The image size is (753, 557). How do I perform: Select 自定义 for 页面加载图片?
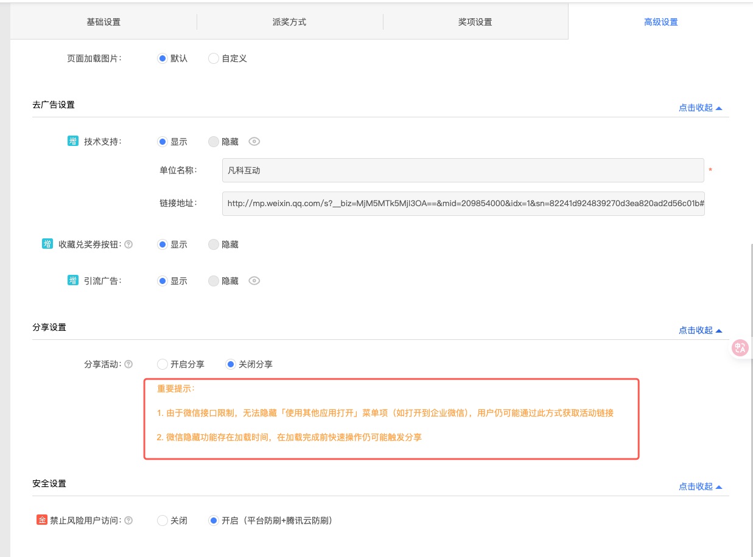click(214, 58)
